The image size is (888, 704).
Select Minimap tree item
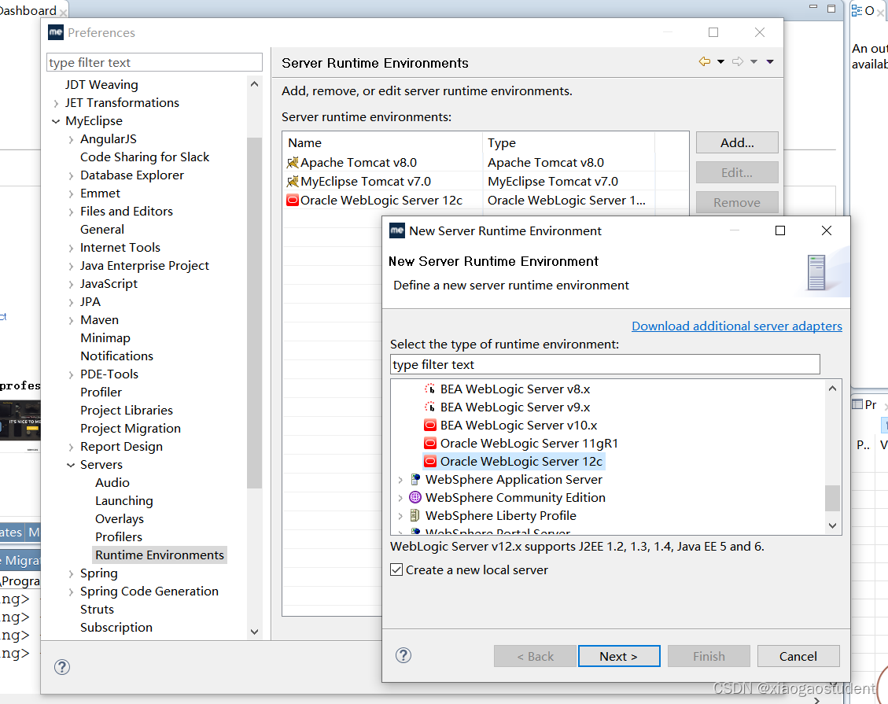click(105, 337)
